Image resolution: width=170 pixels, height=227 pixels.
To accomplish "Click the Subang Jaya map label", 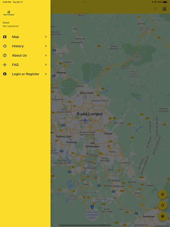I will 63,136.
